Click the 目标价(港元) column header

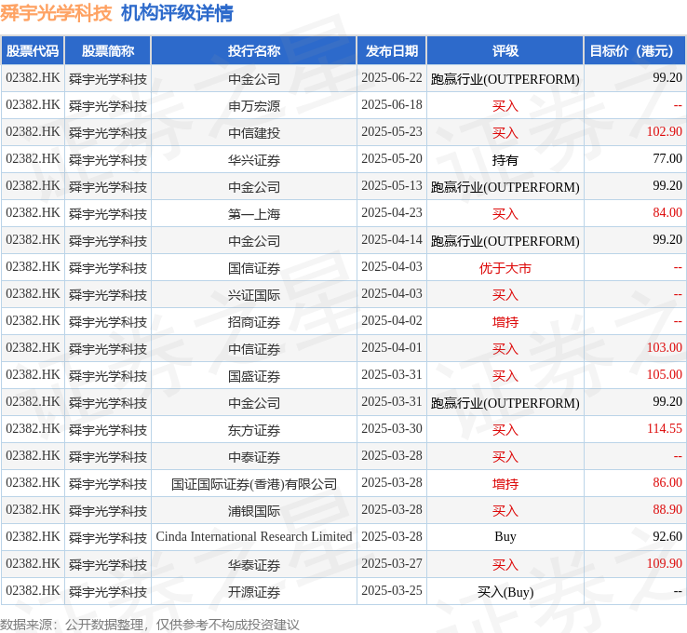[634, 51]
